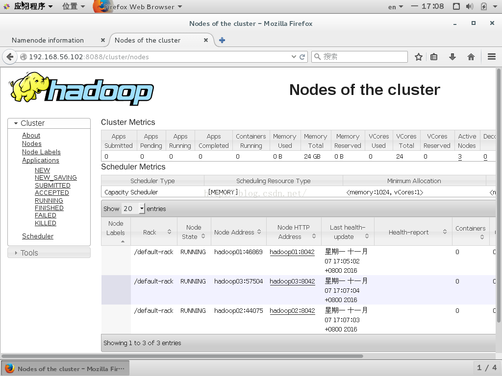Image resolution: width=502 pixels, height=376 pixels.
Task: Open the Node Labels link
Action: [x=41, y=152]
